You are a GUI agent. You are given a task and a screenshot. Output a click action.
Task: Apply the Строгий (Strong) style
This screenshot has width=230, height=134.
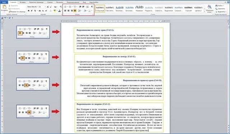point(188,9)
